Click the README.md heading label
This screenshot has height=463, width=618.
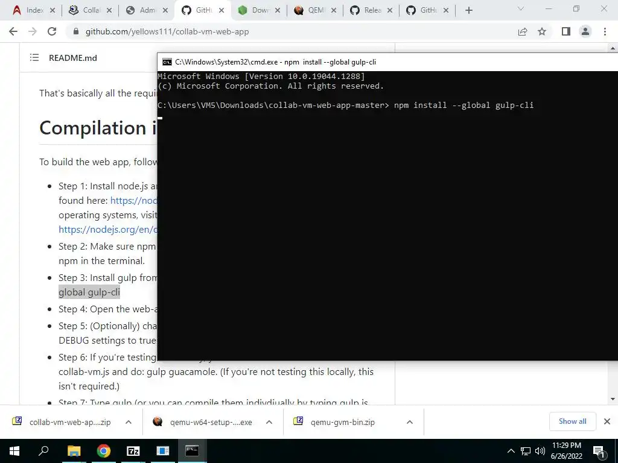tap(73, 58)
